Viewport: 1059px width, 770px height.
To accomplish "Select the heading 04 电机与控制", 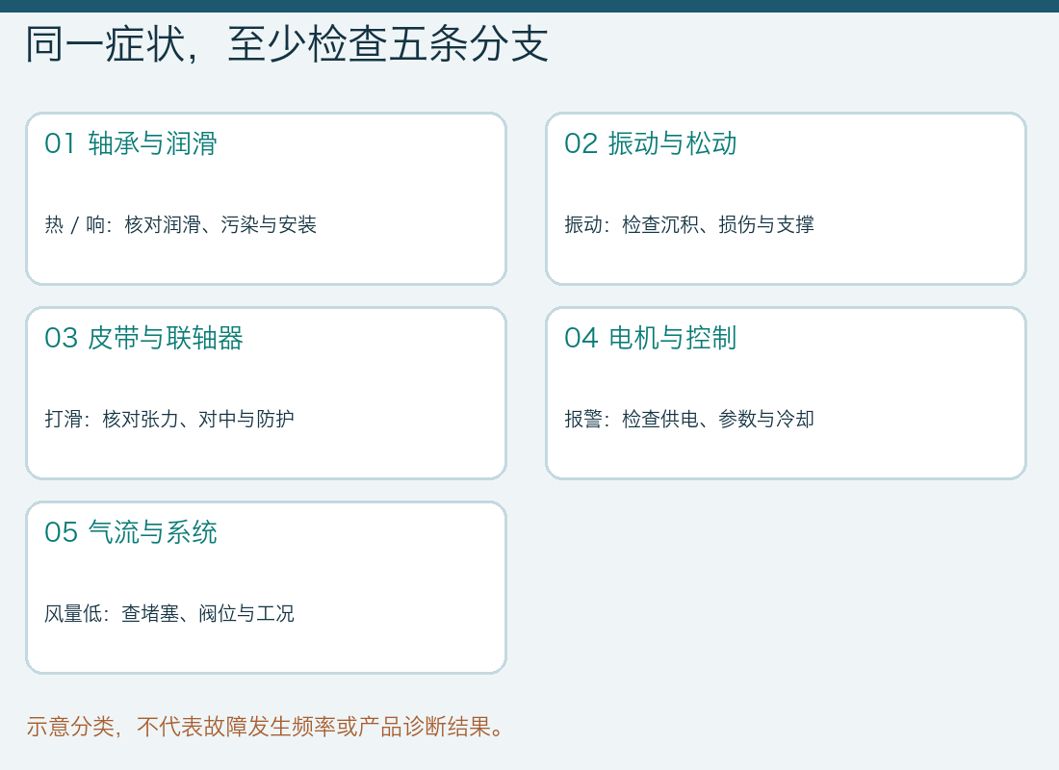I will pos(651,339).
